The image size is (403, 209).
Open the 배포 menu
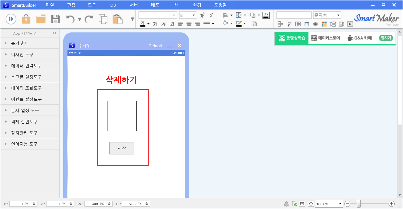coord(155,5)
